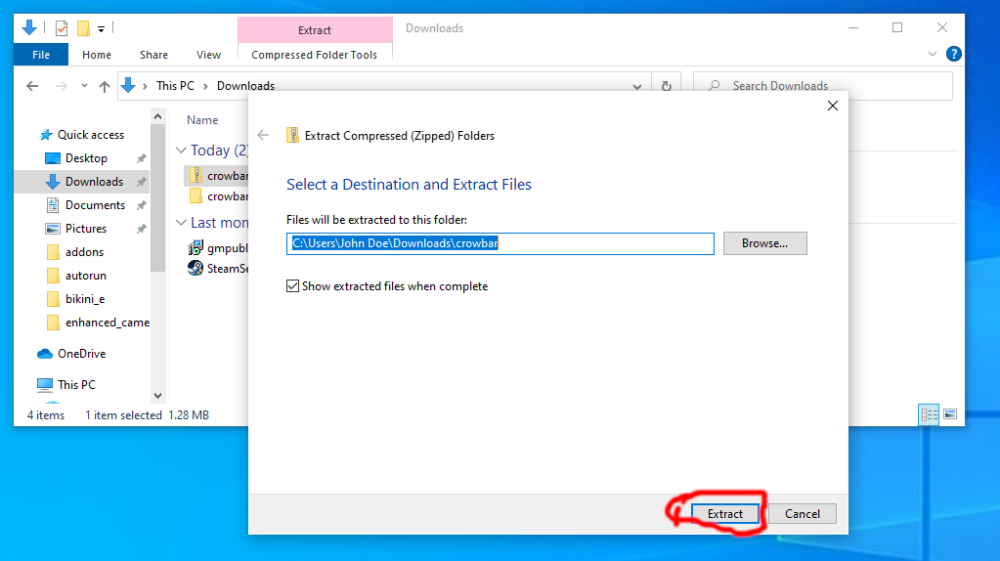This screenshot has height=561, width=1000.
Task: Click '1 item selected 1.28 MB' status
Action: pos(148,415)
